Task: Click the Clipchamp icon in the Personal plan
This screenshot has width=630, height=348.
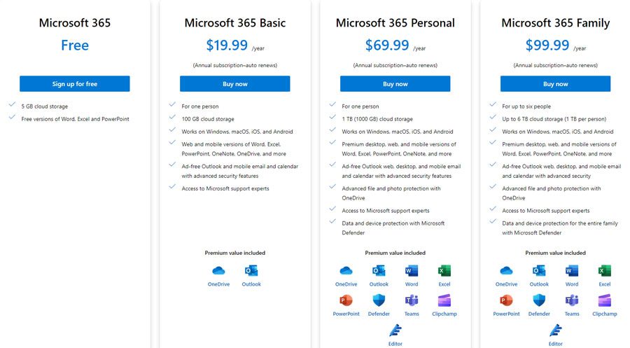Action: (x=444, y=300)
